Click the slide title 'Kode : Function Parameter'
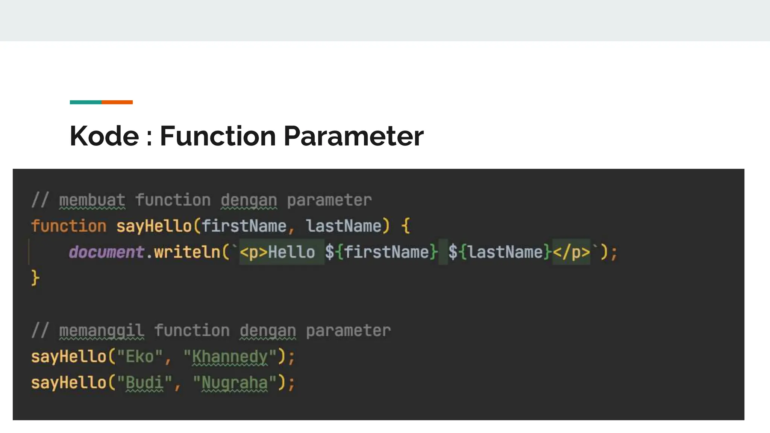This screenshot has width=770, height=433. tap(247, 136)
